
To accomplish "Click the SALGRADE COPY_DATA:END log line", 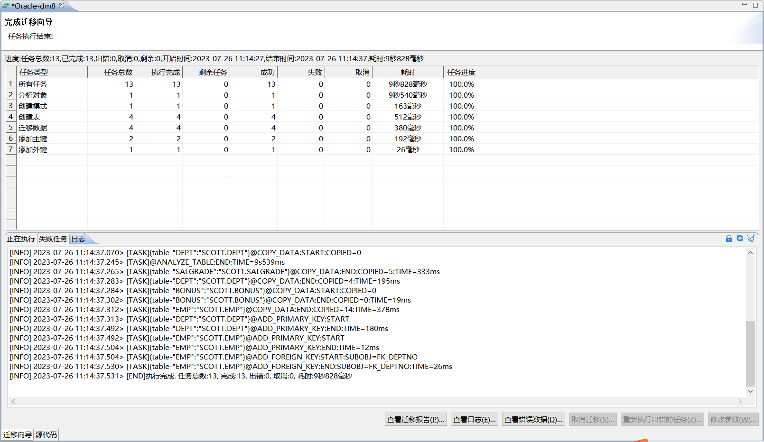I will pos(225,271).
